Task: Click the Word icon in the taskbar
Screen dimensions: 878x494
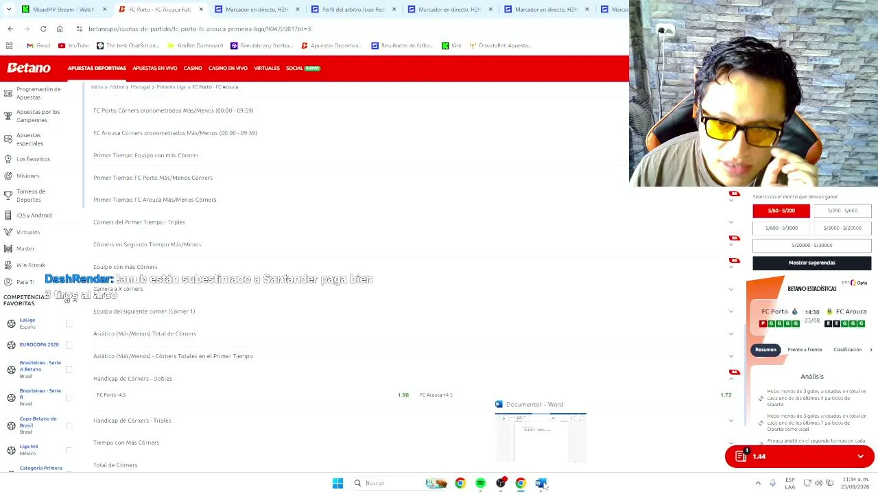Action: coord(541,483)
